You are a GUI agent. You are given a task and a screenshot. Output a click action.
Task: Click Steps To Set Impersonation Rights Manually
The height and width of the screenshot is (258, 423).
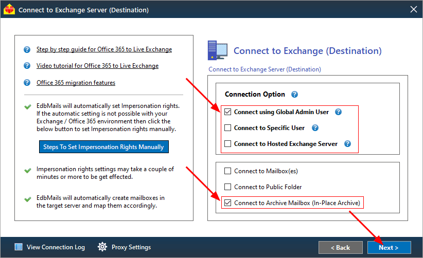[x=104, y=147]
